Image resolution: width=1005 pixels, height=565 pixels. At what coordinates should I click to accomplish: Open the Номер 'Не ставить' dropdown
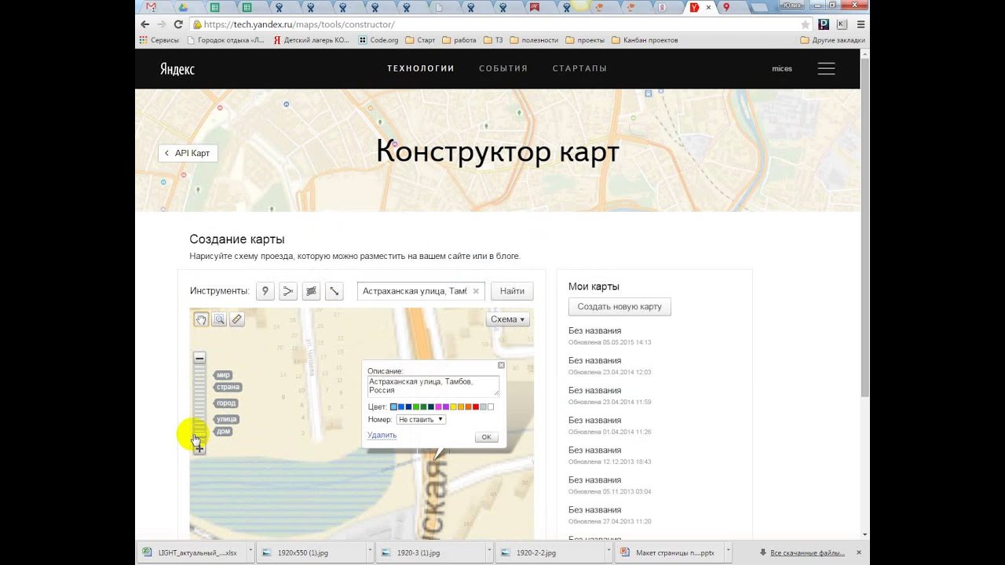(421, 420)
